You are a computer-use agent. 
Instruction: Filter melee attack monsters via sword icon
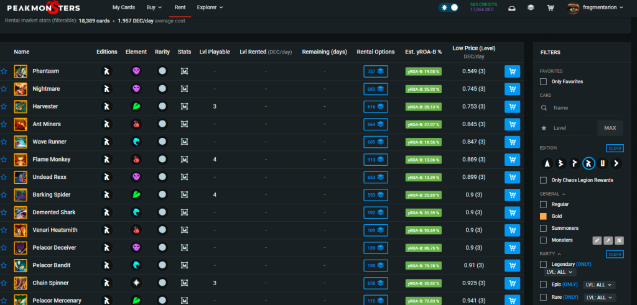coord(597,240)
